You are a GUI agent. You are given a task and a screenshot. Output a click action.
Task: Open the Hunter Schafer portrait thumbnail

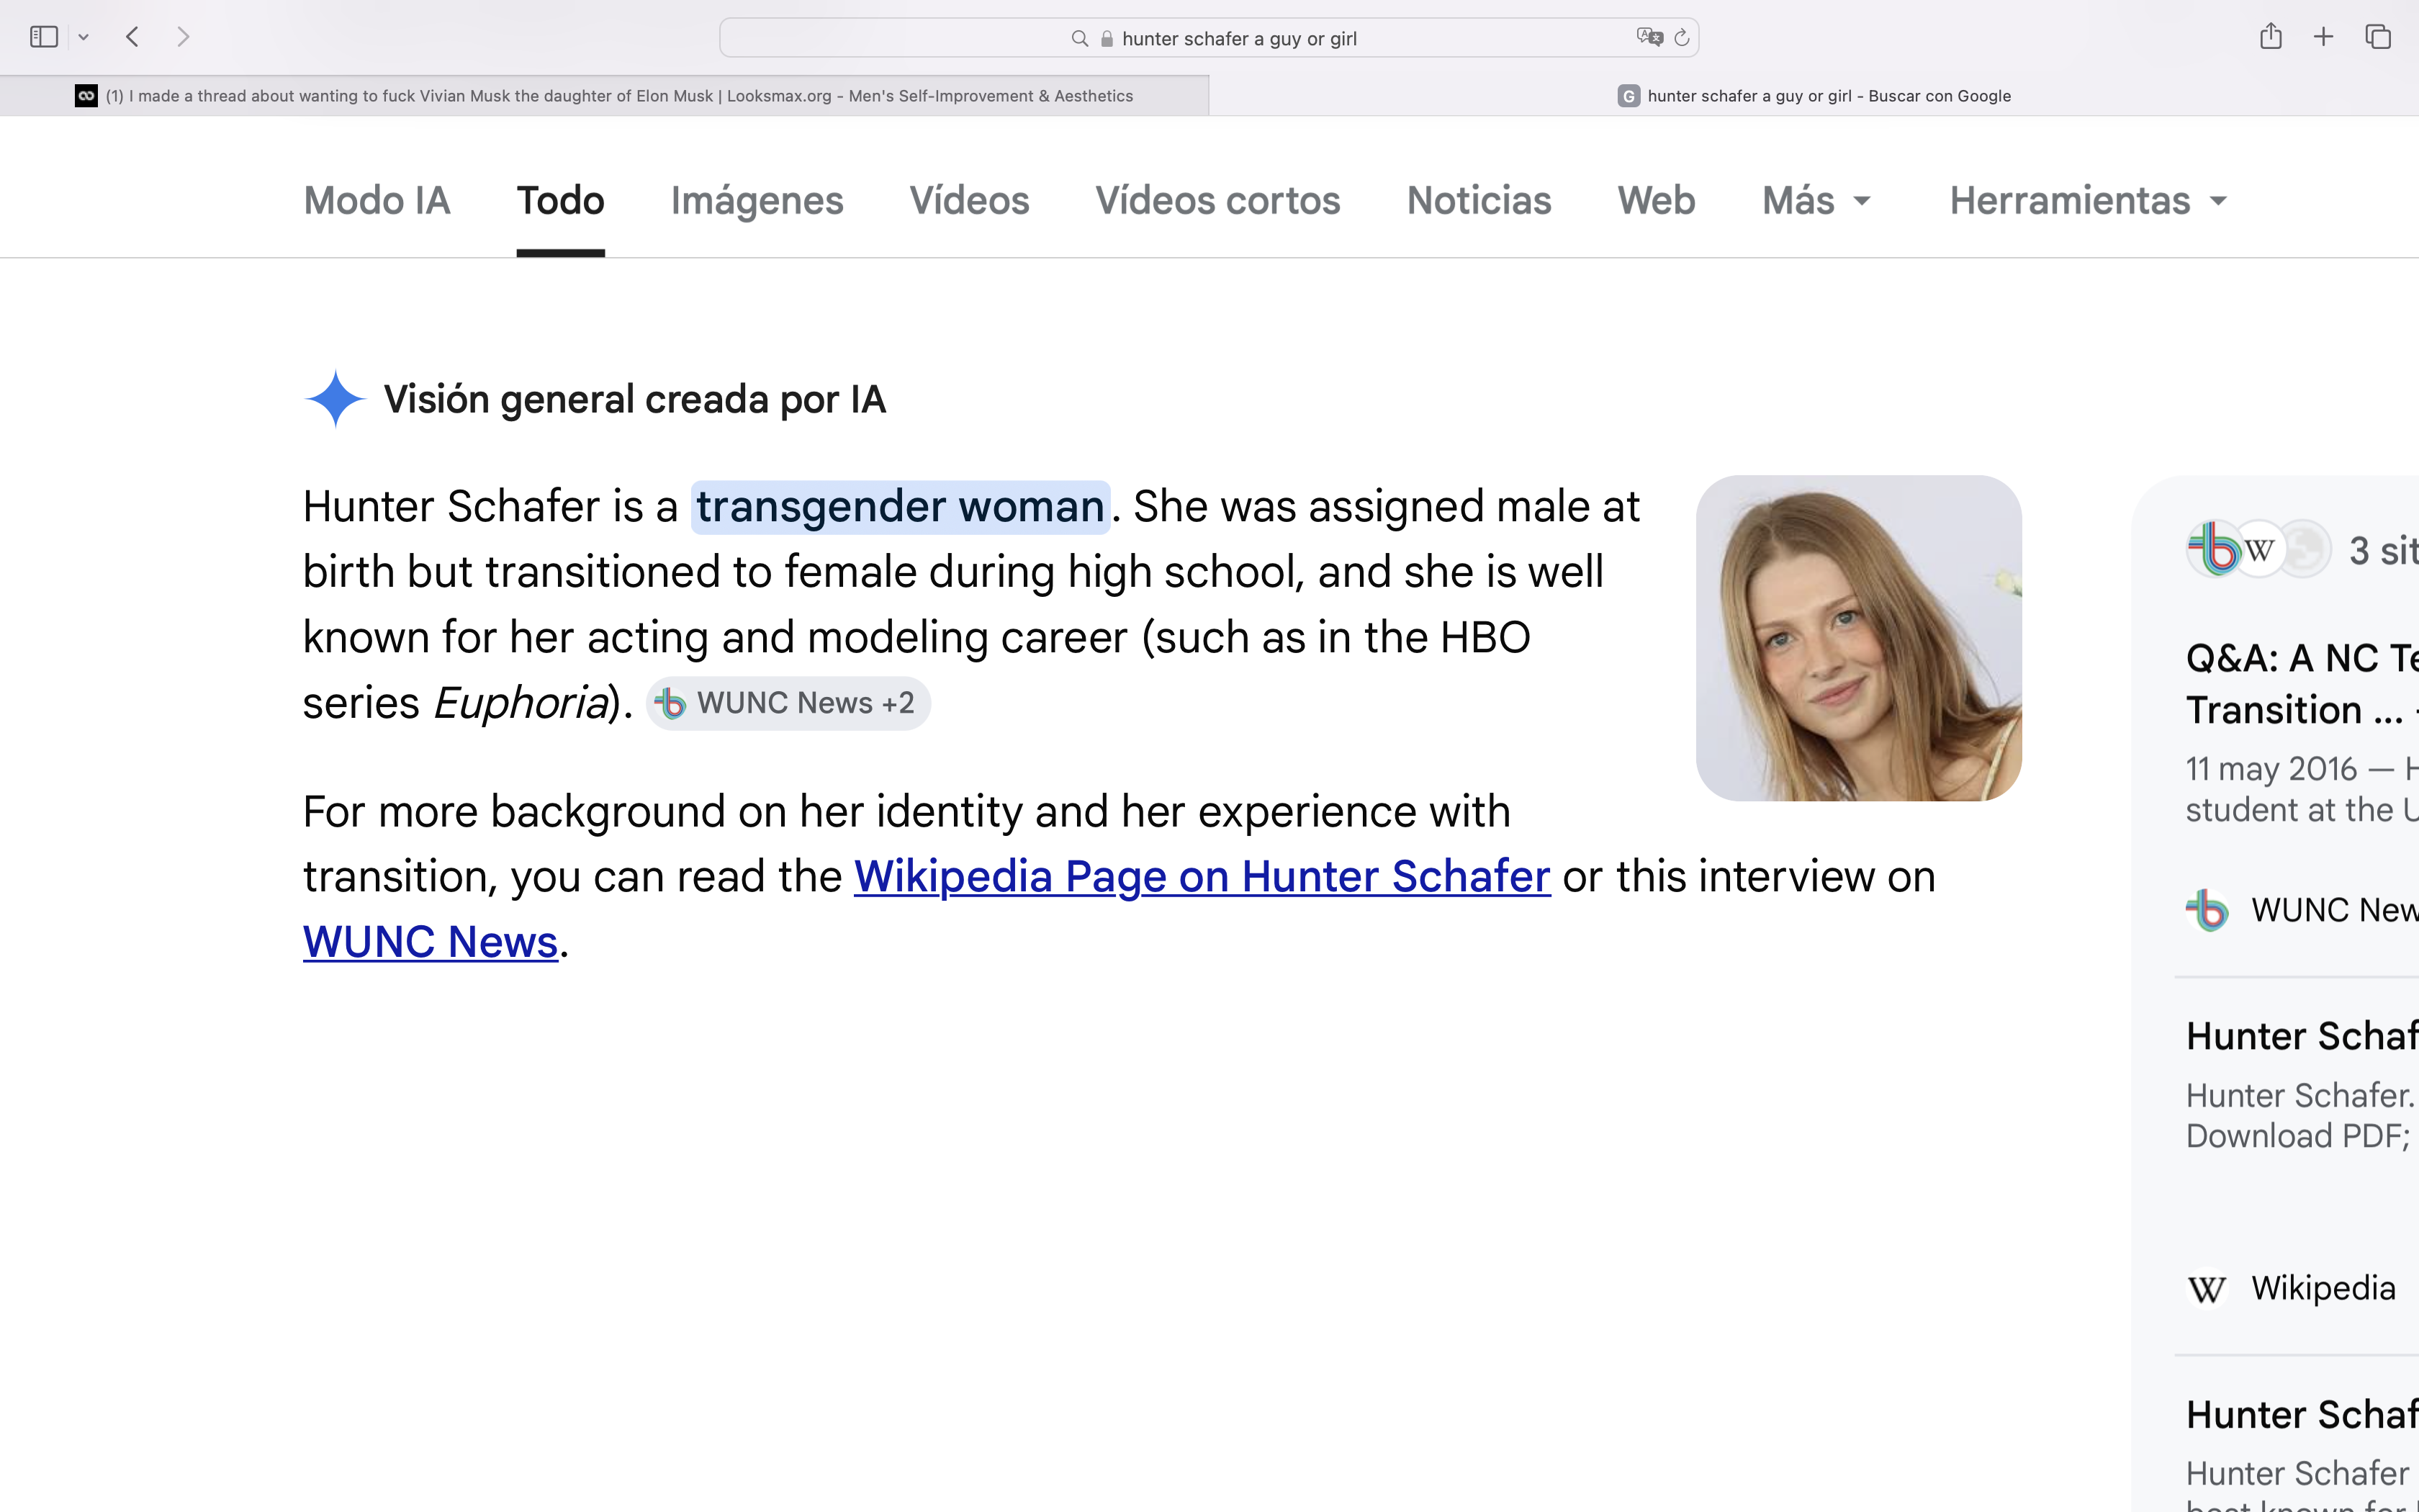pyautogui.click(x=1858, y=638)
